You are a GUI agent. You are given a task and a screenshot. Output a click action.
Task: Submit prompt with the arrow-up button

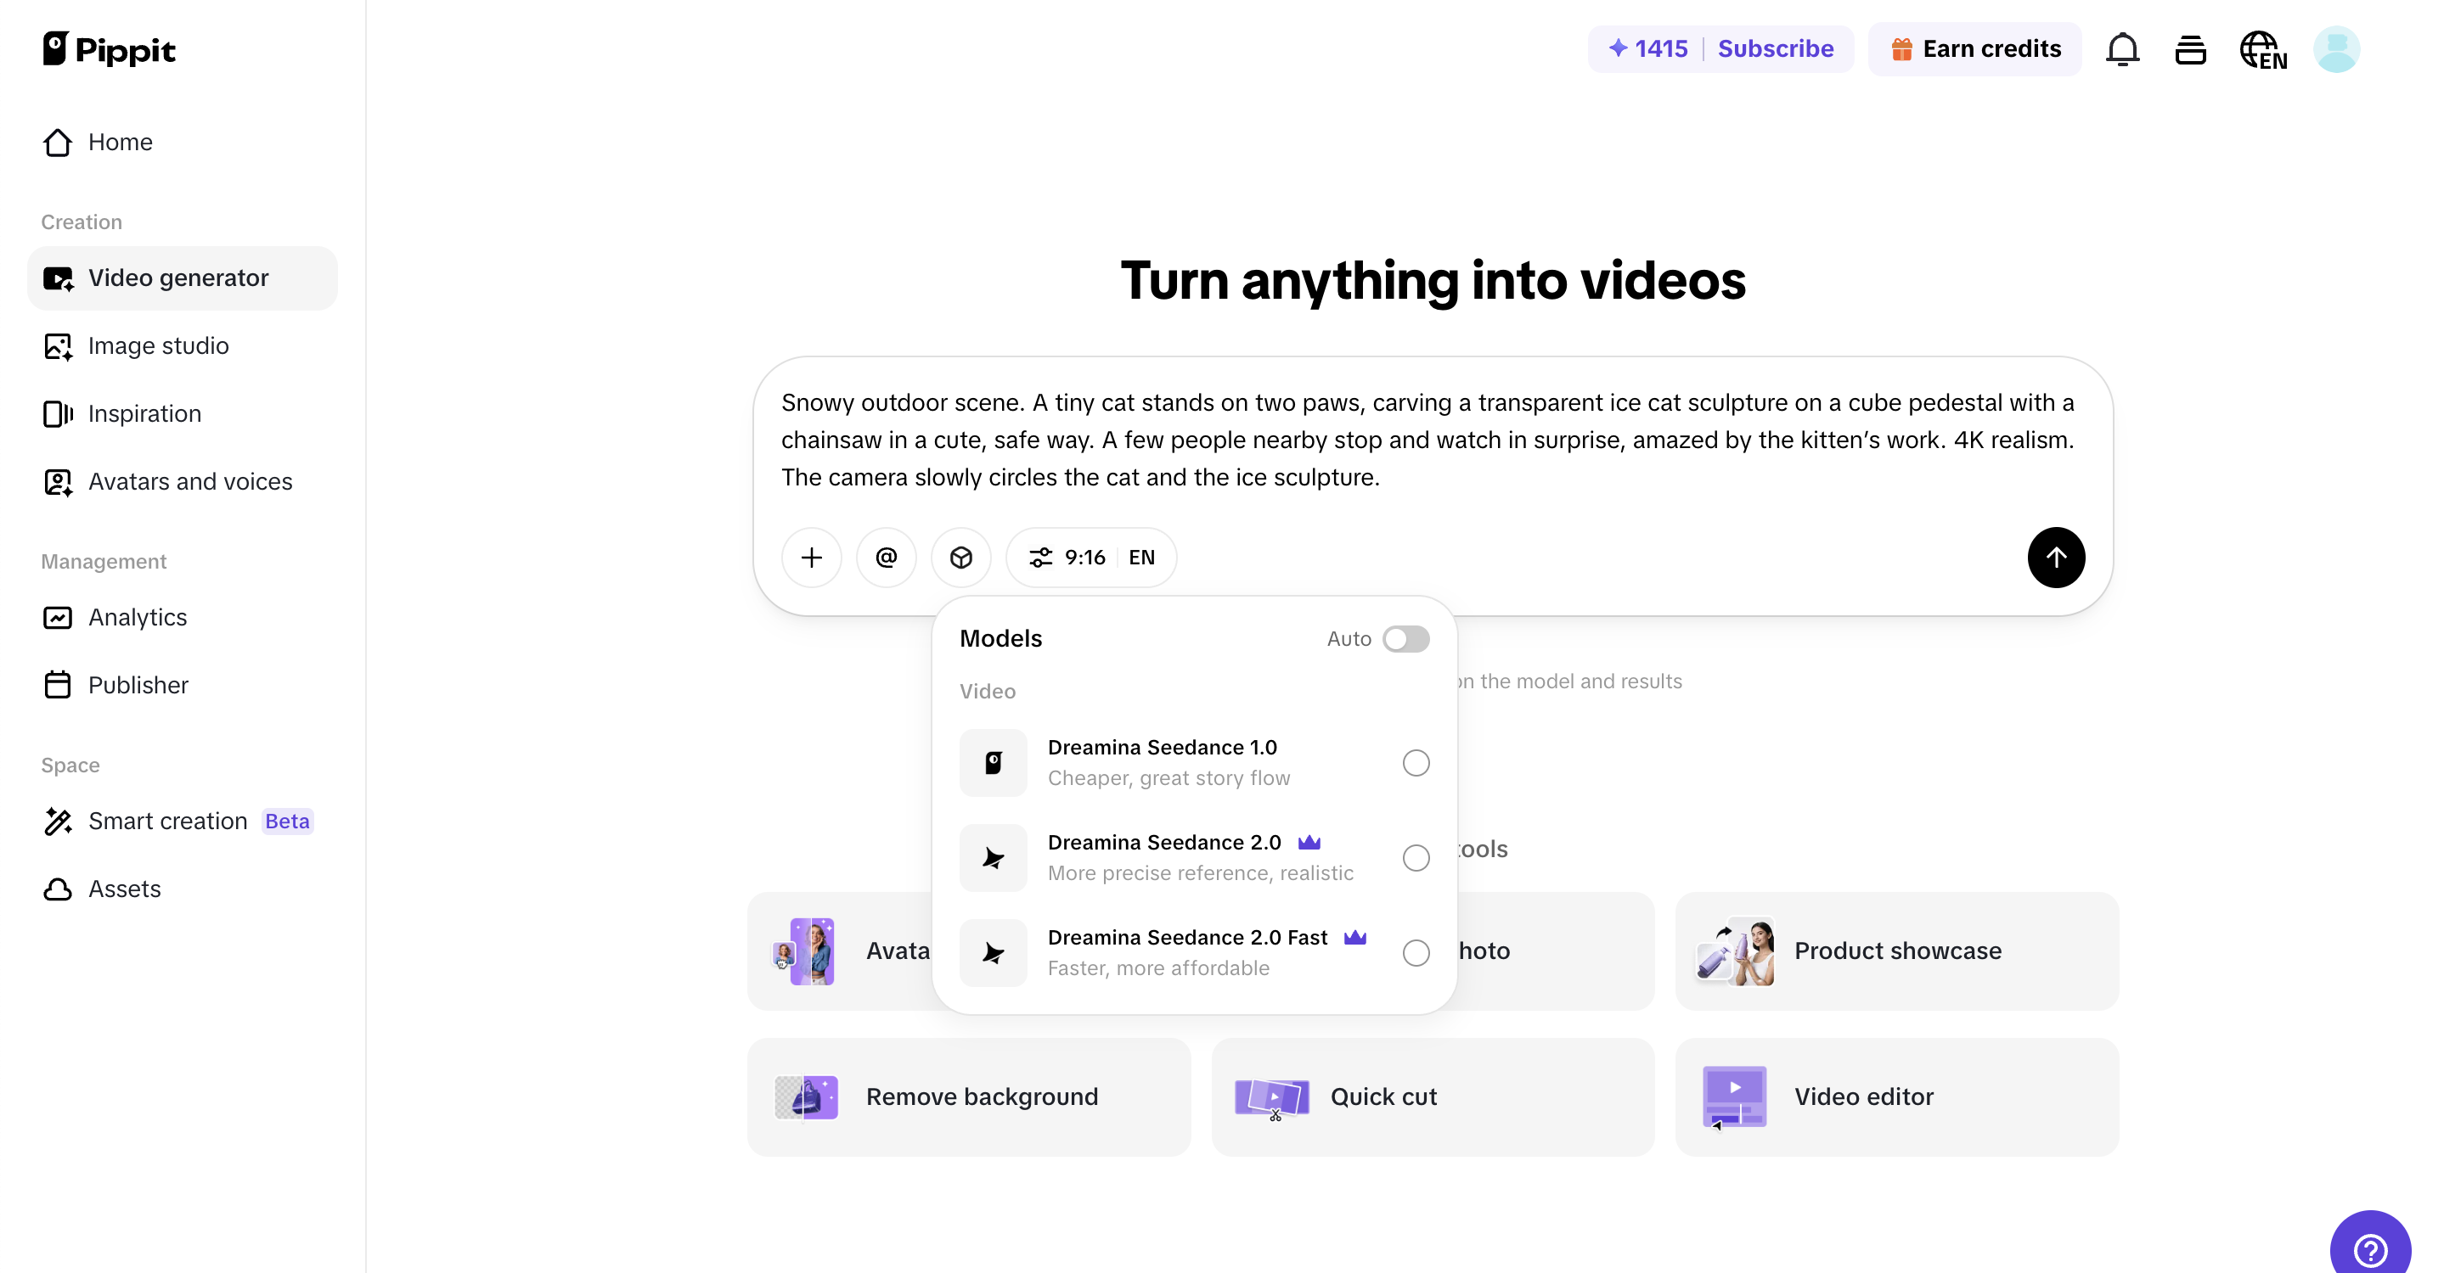[x=2056, y=558]
